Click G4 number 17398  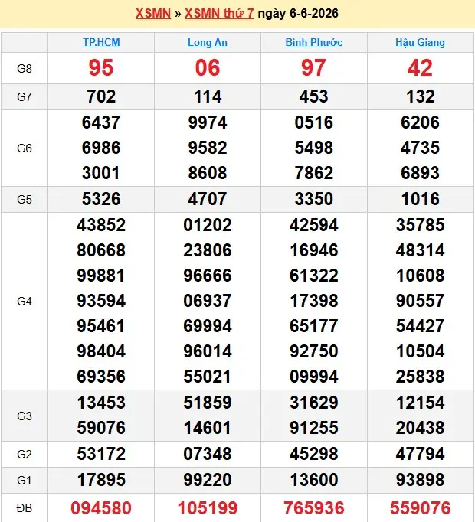pyautogui.click(x=313, y=301)
